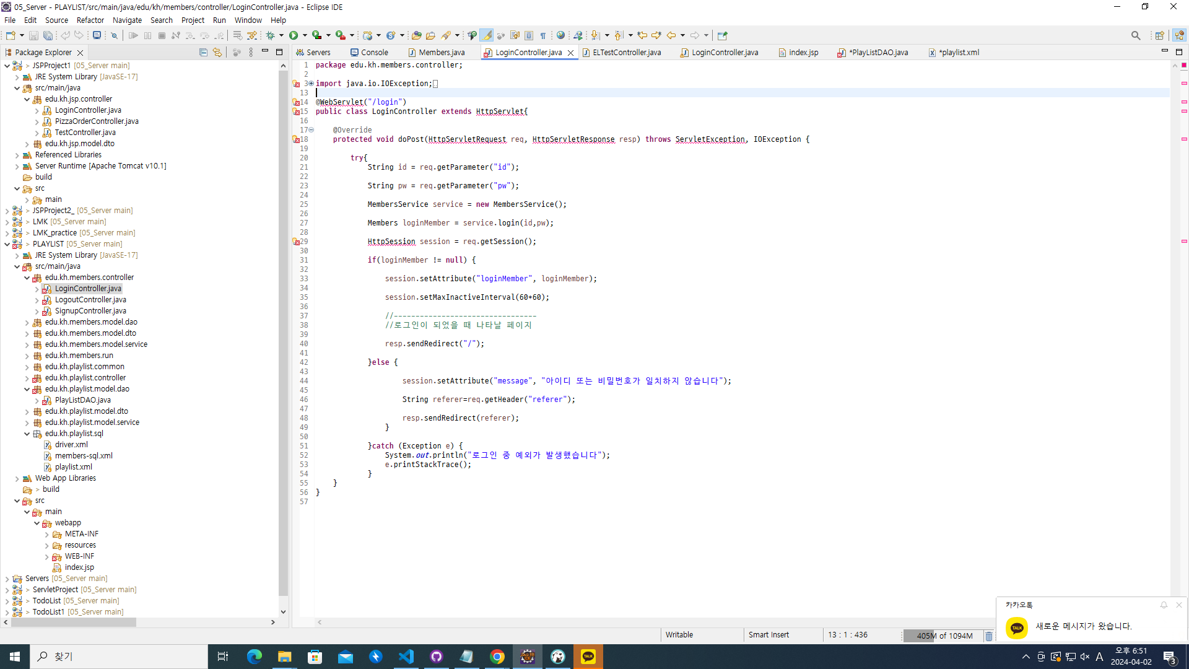Click the Package Explorer horizontal scrollbar
Viewport: 1189px width, 669px height.
74,622
